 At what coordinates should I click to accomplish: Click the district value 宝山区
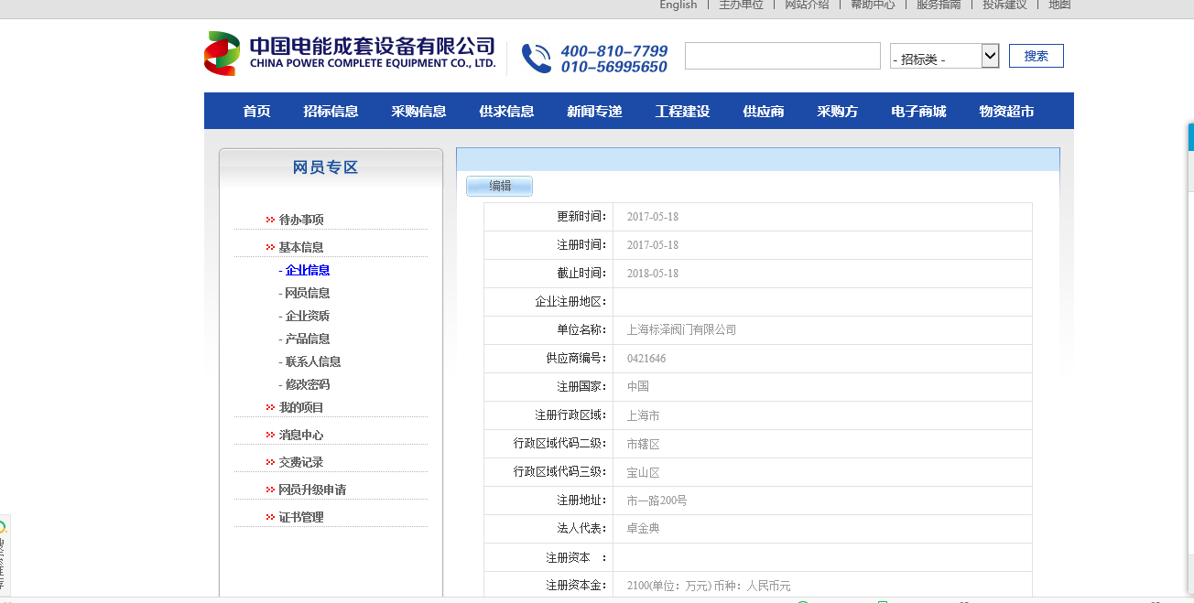coord(643,471)
